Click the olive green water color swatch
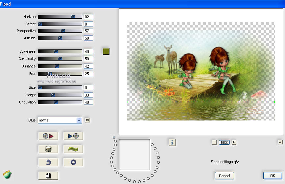This screenshot has width=285, height=184. pos(106,51)
